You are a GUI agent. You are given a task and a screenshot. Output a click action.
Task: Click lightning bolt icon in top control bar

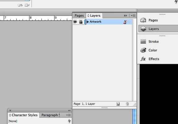coord(176,2)
